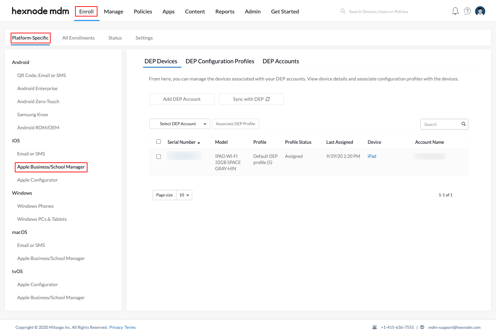The image size is (496, 335).
Task: Open the page size 10 dropdown
Action: (184, 195)
